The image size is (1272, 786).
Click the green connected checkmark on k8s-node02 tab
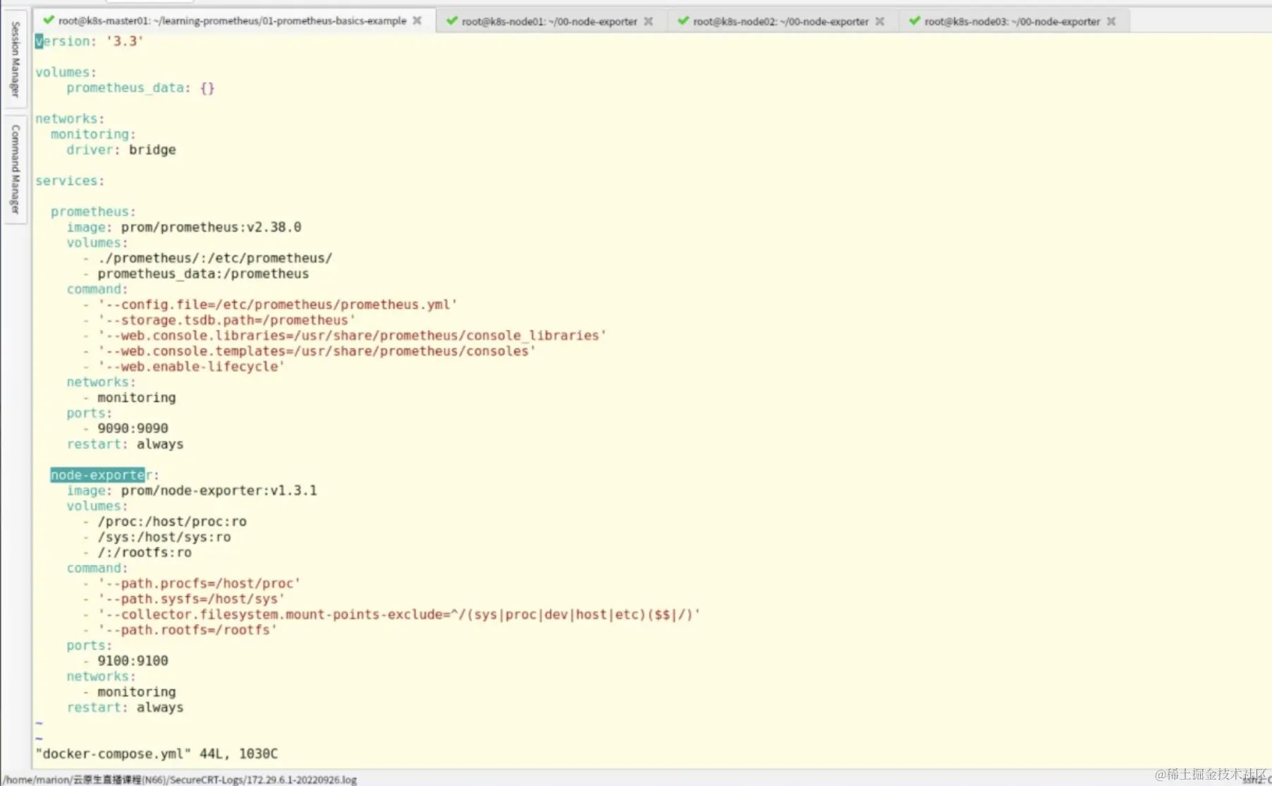coord(683,21)
